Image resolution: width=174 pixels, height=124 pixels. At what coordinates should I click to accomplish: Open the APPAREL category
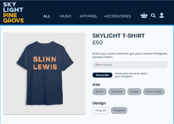[89, 16]
